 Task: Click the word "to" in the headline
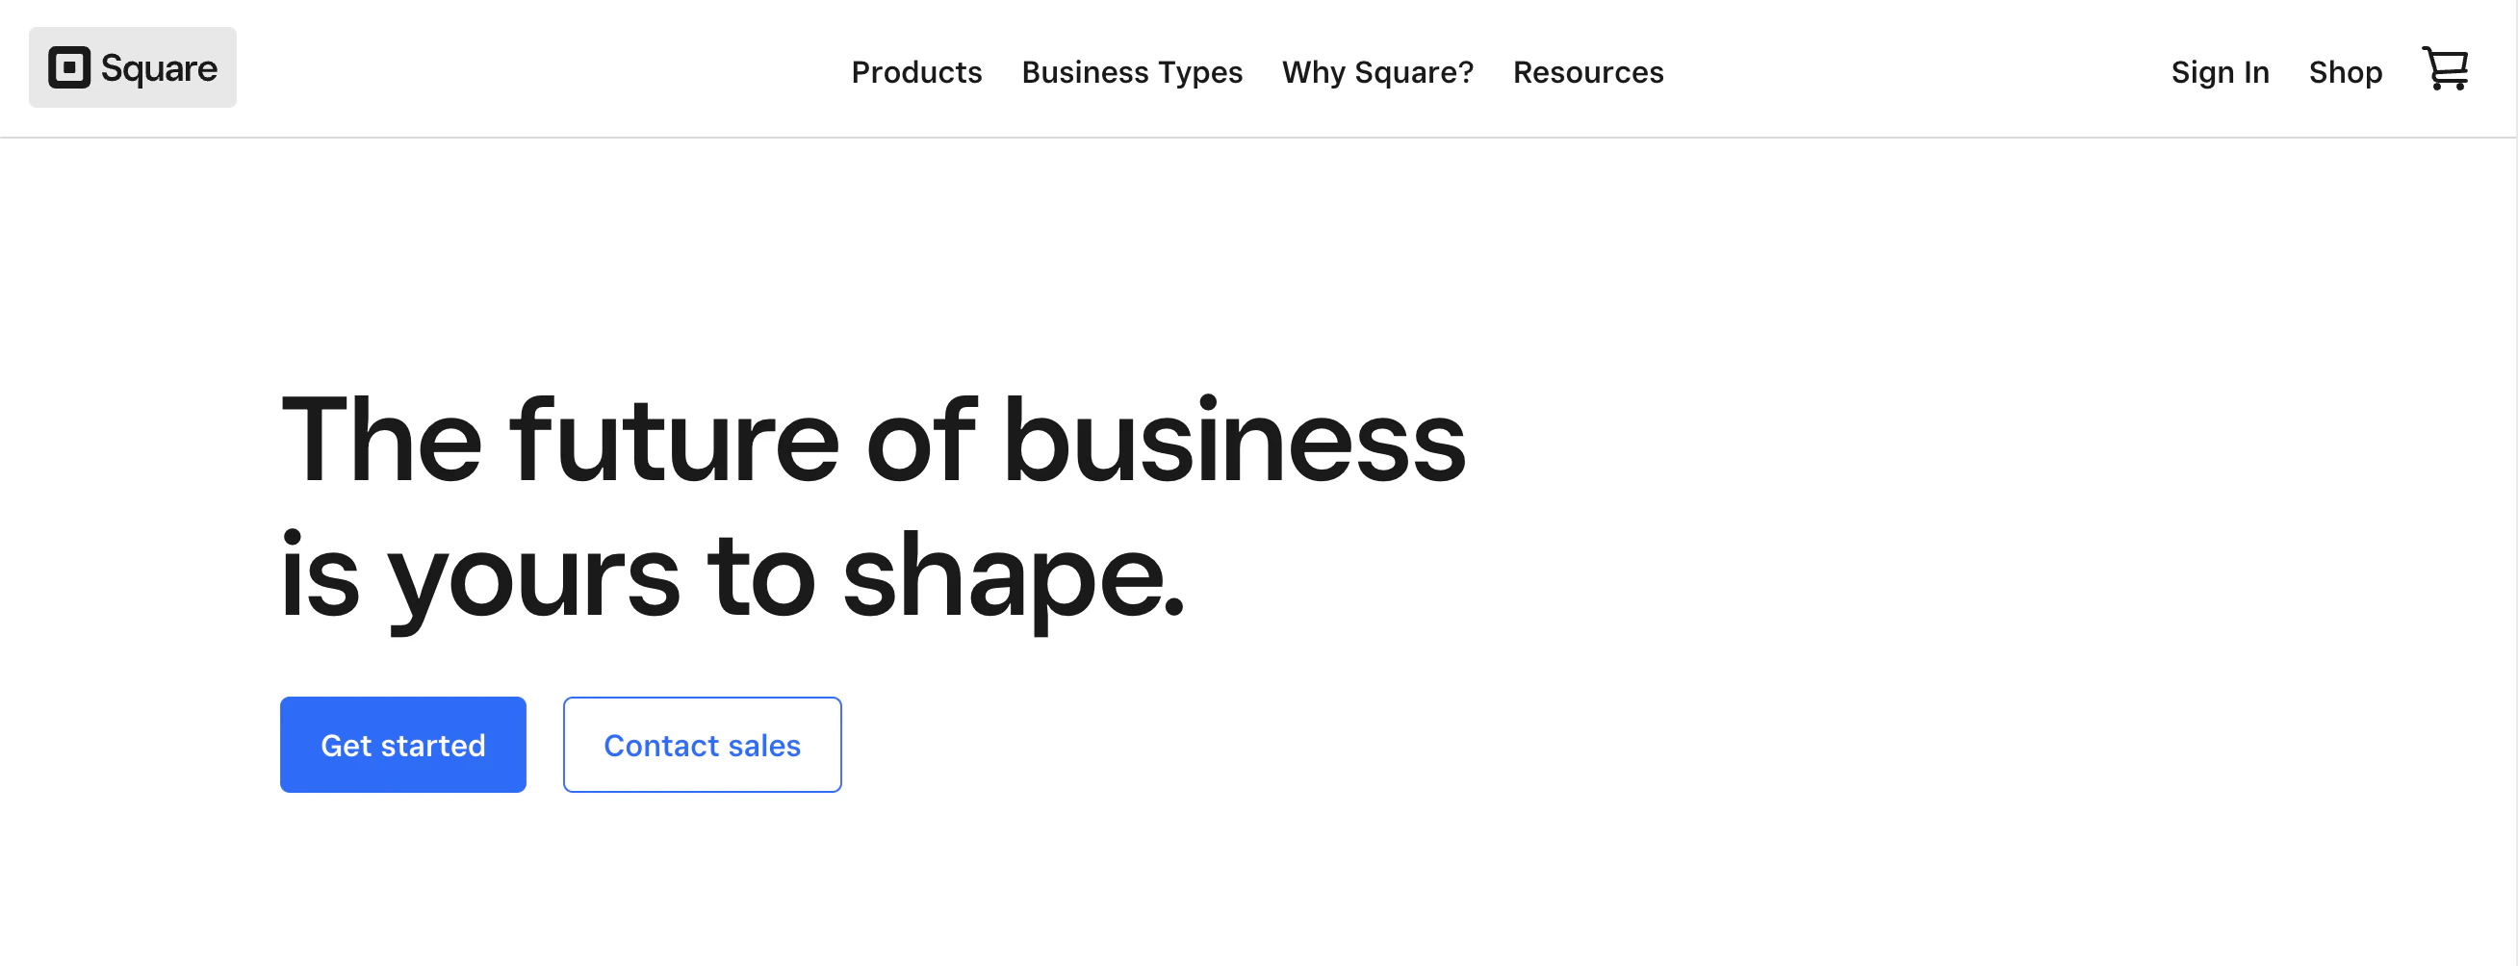759,576
